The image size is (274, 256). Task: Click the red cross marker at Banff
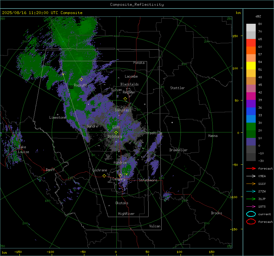[x=43, y=170]
